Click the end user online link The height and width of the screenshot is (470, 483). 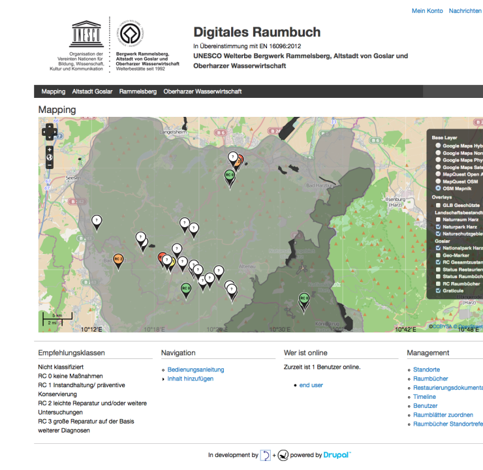[311, 385]
